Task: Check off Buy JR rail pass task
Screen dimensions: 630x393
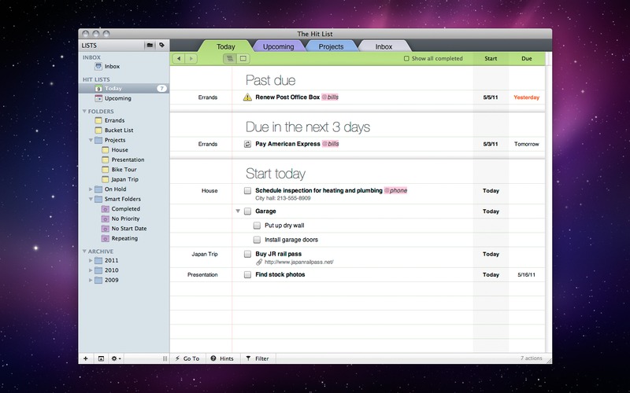Action: pyautogui.click(x=247, y=254)
